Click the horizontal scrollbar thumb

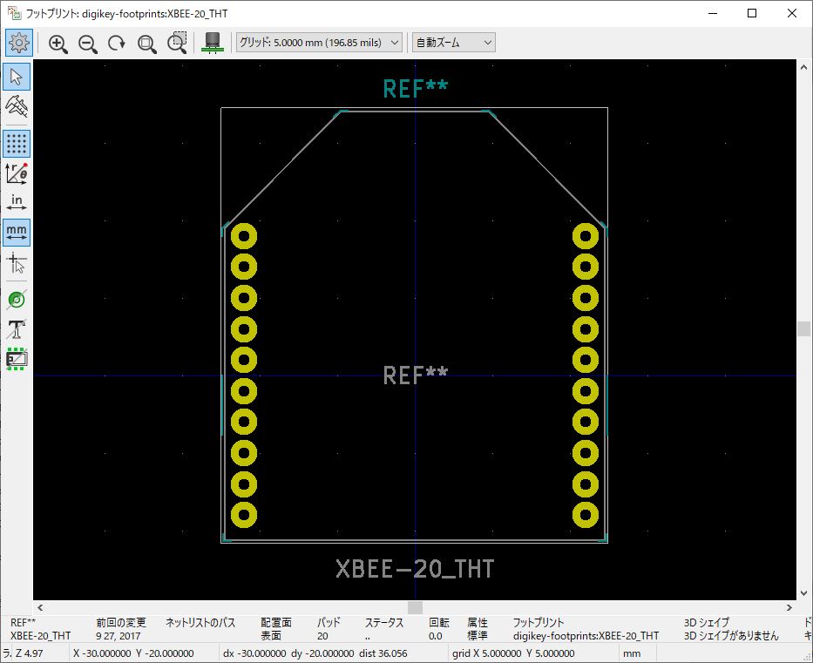pyautogui.click(x=415, y=607)
